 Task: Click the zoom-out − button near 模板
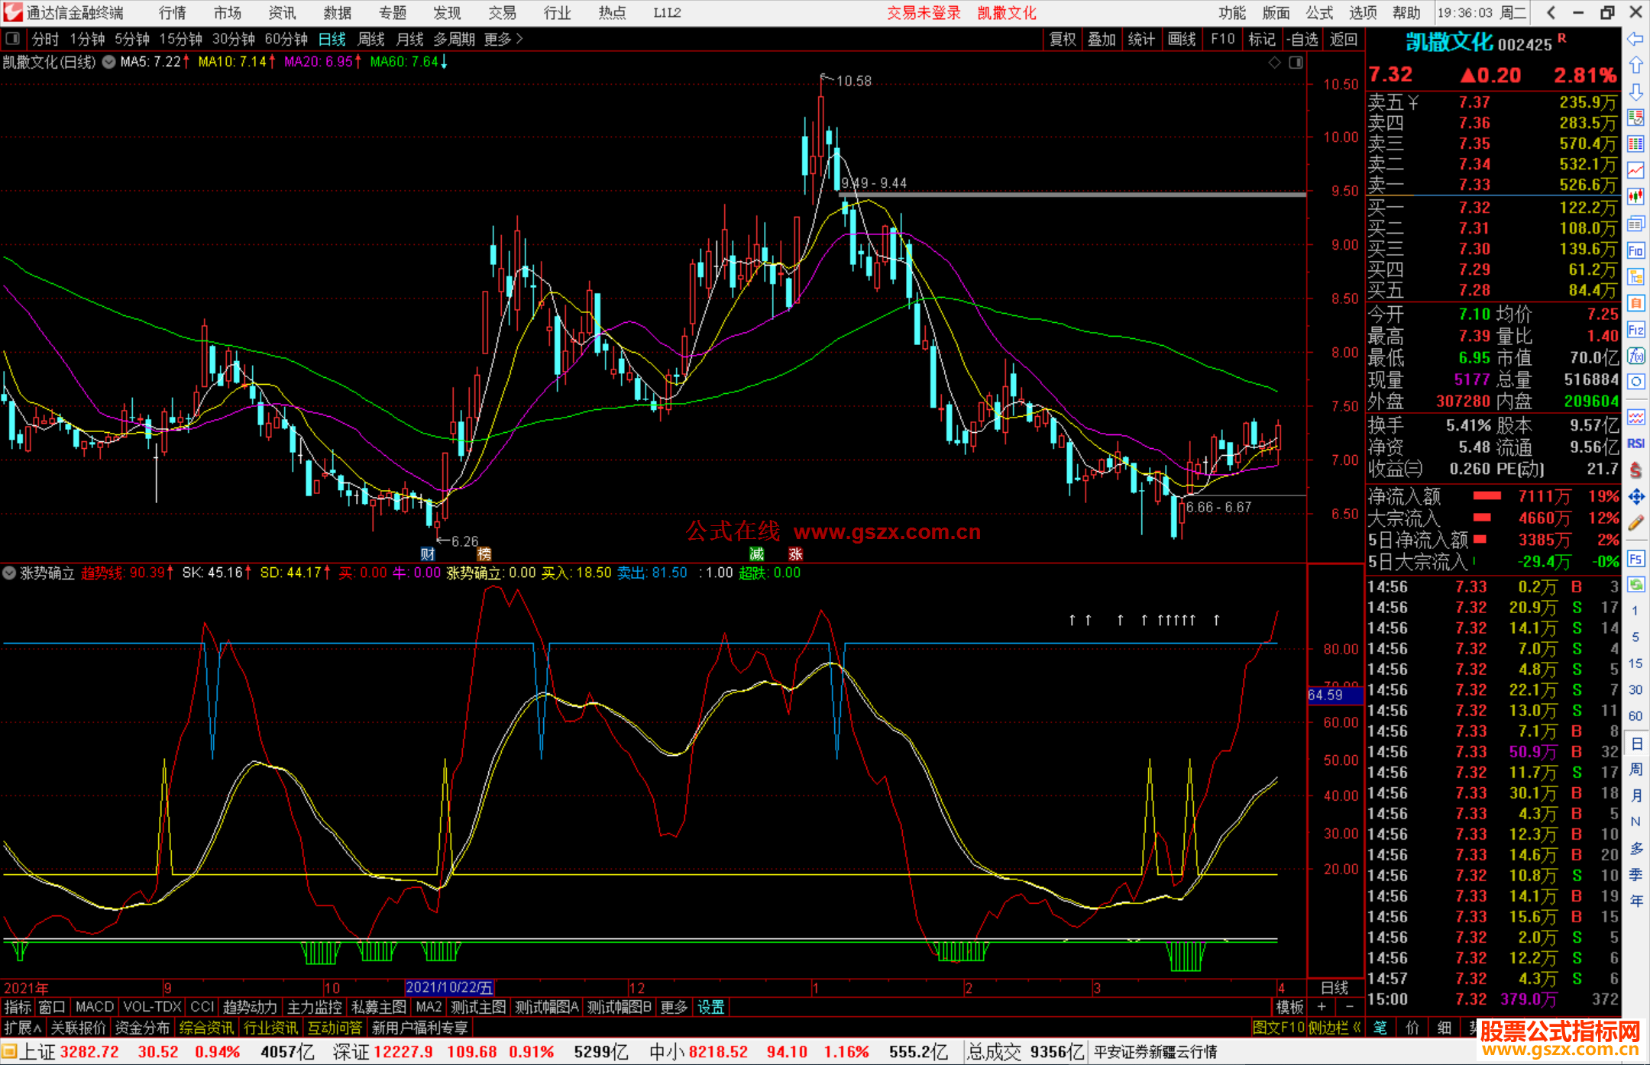(1350, 1008)
